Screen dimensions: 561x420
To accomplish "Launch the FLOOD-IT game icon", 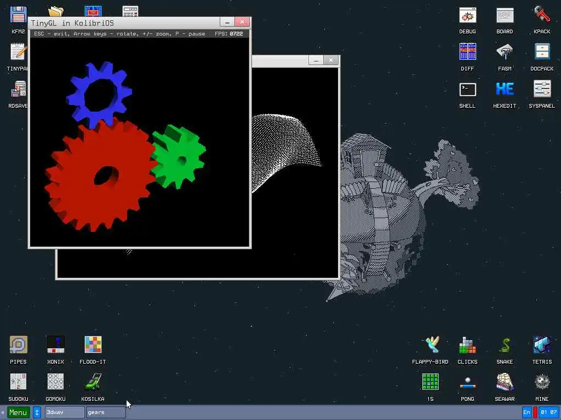I will (93, 345).
